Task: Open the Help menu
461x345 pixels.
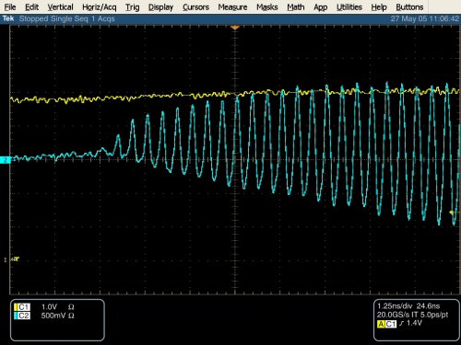Action: pyautogui.click(x=379, y=7)
